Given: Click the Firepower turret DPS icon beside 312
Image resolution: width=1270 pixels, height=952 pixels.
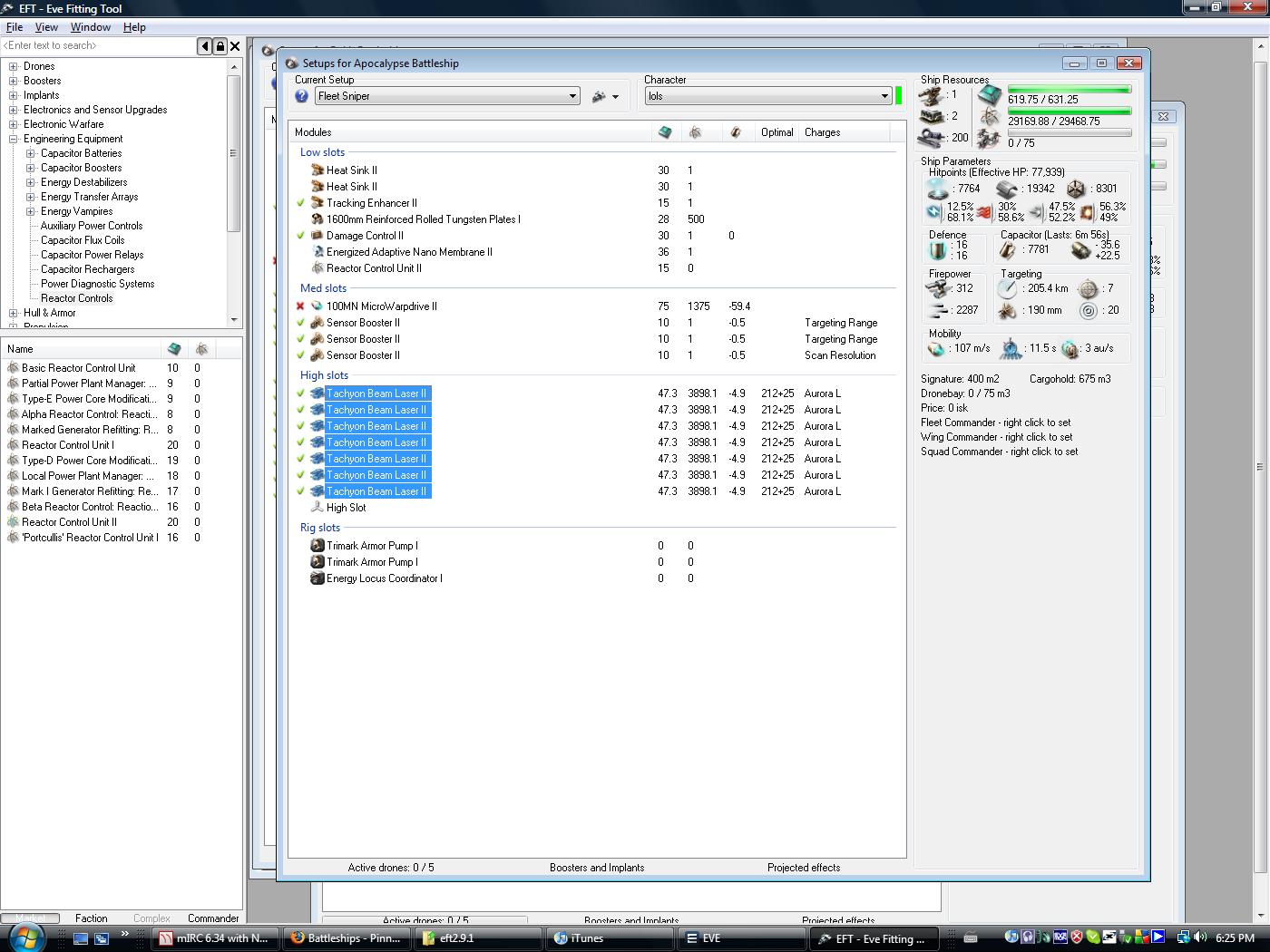Looking at the screenshot, I should [x=937, y=288].
